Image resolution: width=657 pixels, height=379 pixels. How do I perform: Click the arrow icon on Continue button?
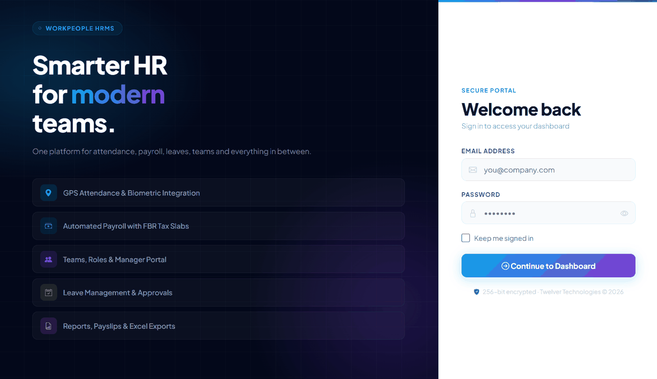click(505, 266)
